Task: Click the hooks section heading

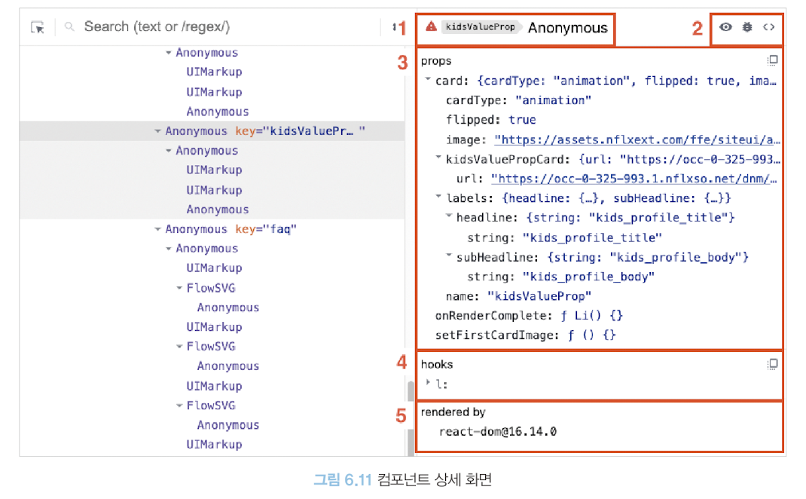Action: [437, 364]
